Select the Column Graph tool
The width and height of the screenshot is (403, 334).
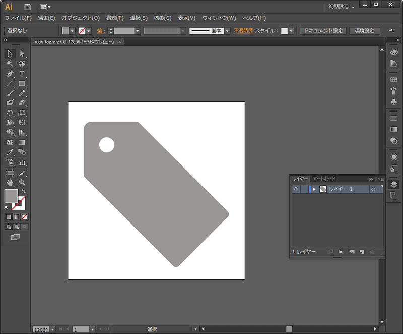[x=22, y=162]
